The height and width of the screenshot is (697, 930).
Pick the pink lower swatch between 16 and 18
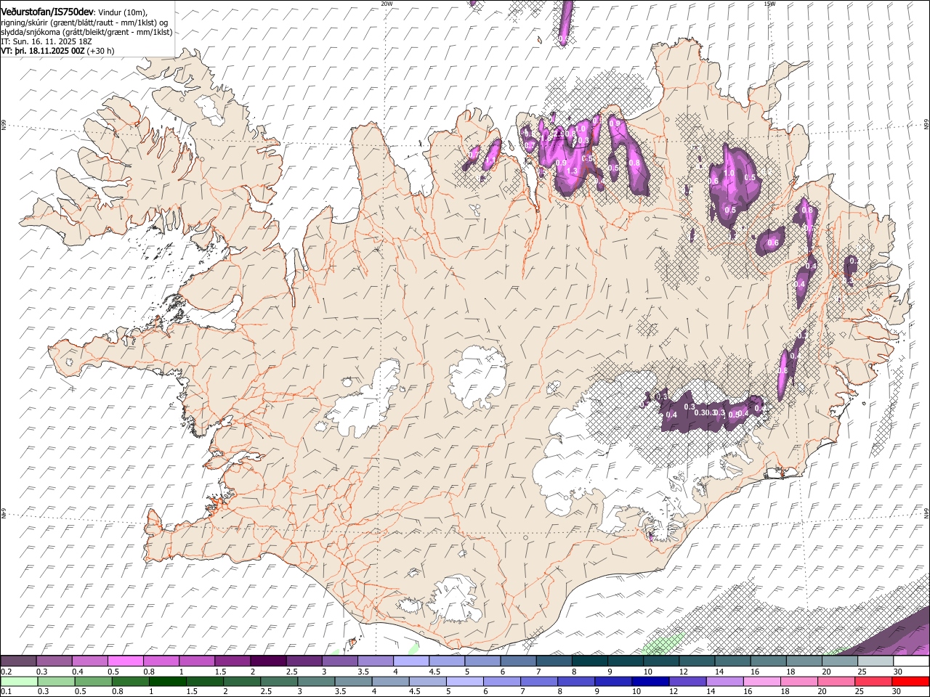pos(761,682)
